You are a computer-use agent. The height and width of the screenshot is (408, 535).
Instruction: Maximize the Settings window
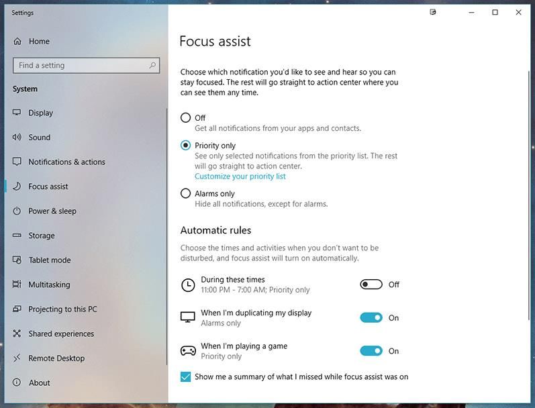click(x=495, y=12)
